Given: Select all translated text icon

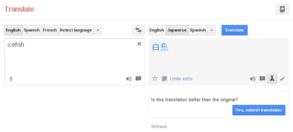Looking at the screenshot, I should pyautogui.click(x=164, y=79).
